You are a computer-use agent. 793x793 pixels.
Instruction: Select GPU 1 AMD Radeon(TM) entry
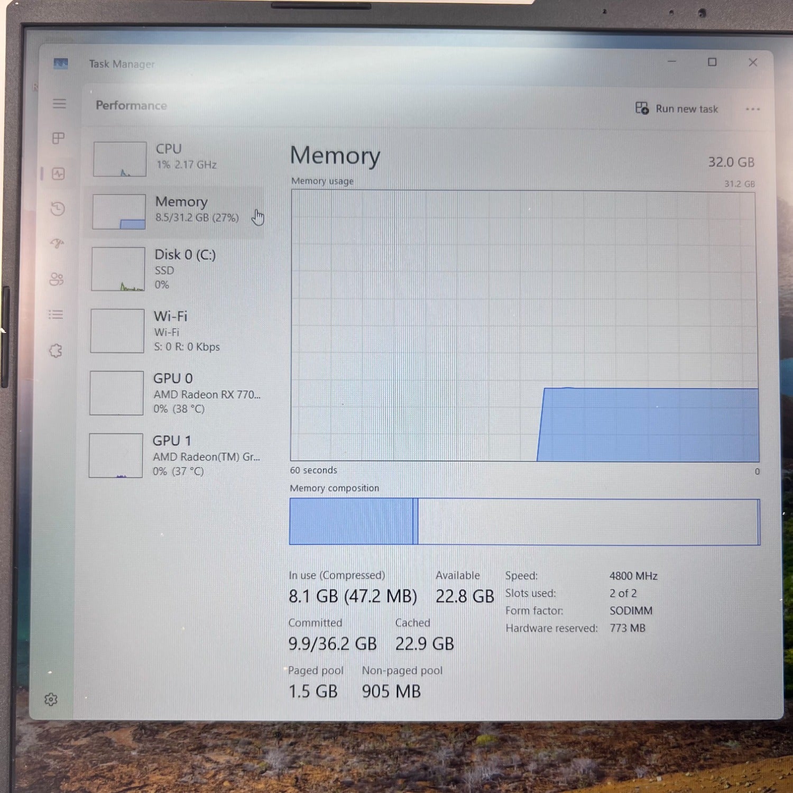pos(173,455)
